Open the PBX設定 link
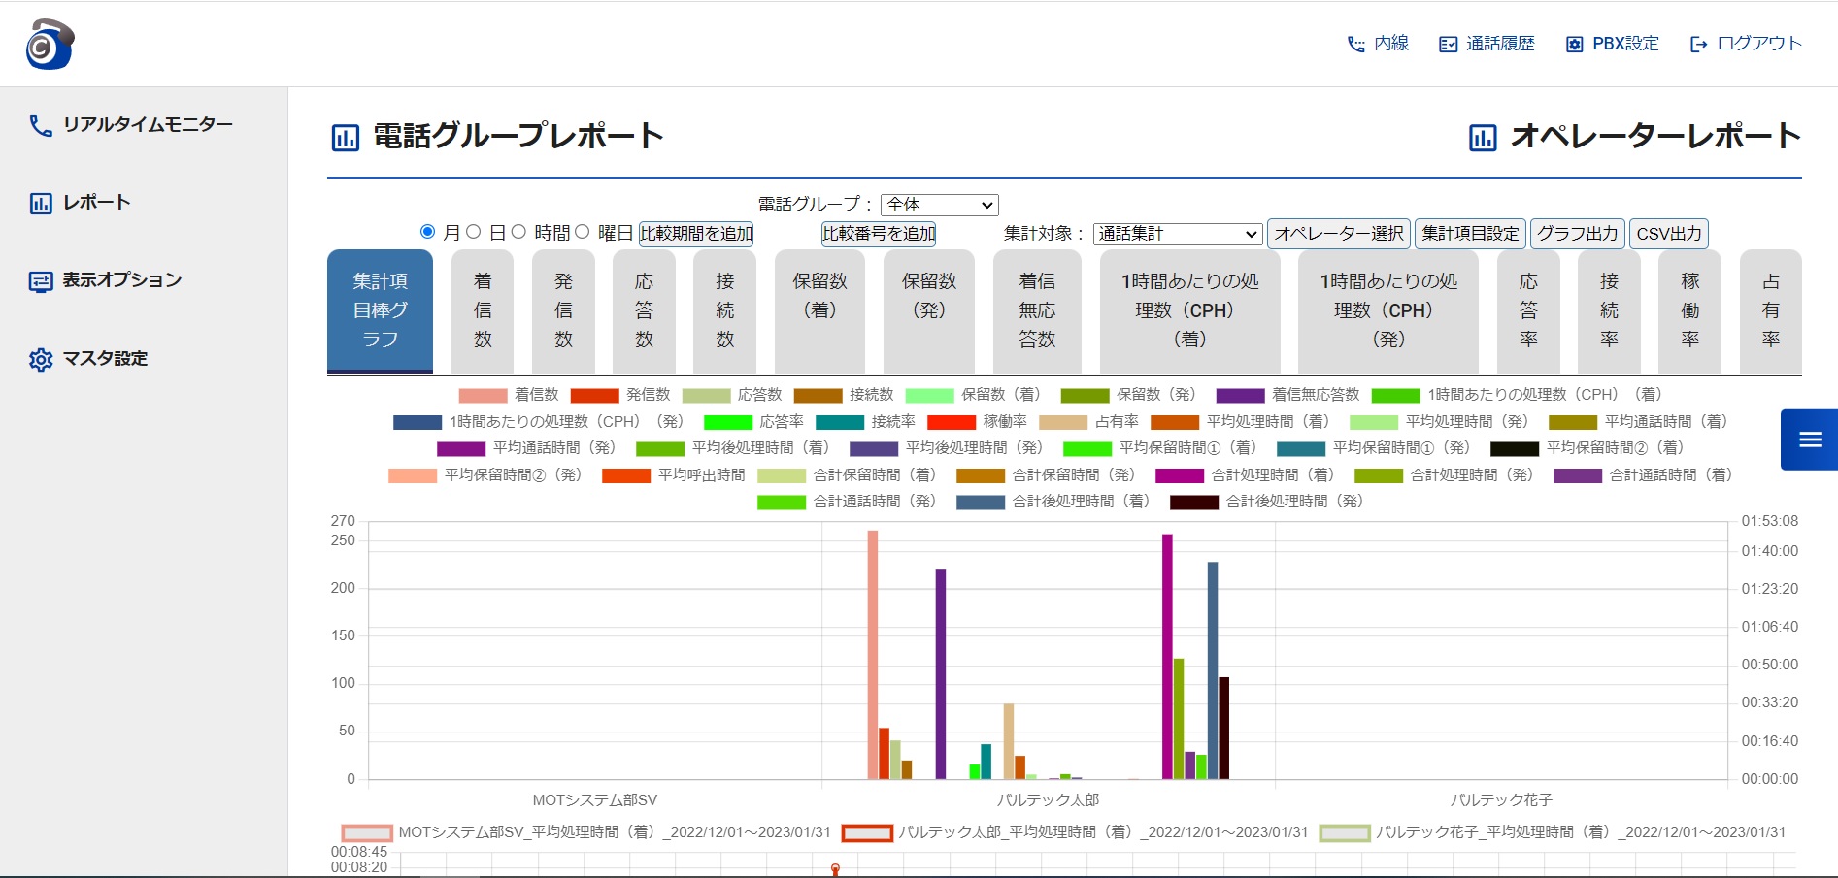The height and width of the screenshot is (878, 1838). pyautogui.click(x=1625, y=44)
